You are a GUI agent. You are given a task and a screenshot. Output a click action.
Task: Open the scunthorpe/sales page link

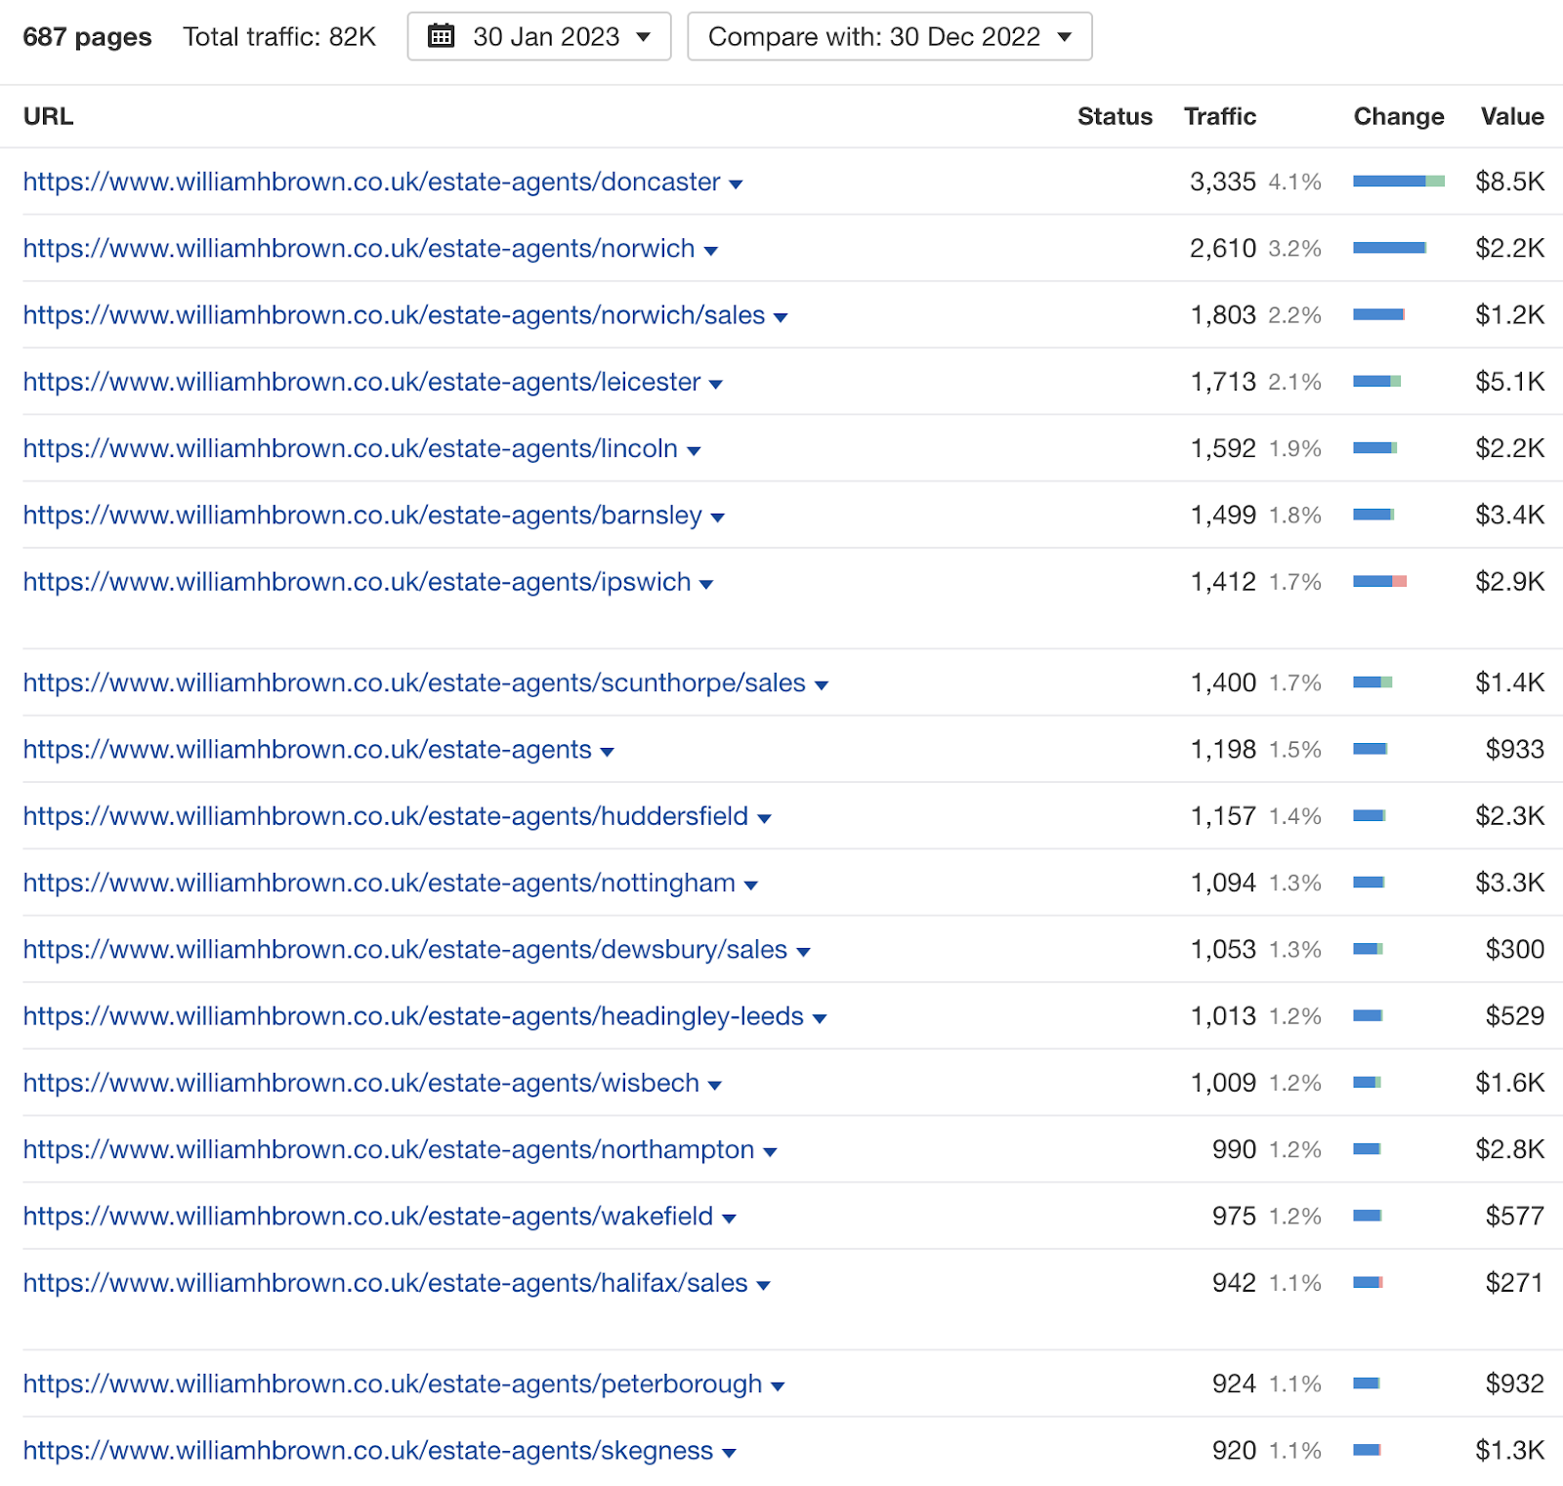pos(414,682)
